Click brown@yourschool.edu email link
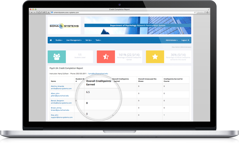 [x=60, y=110]
